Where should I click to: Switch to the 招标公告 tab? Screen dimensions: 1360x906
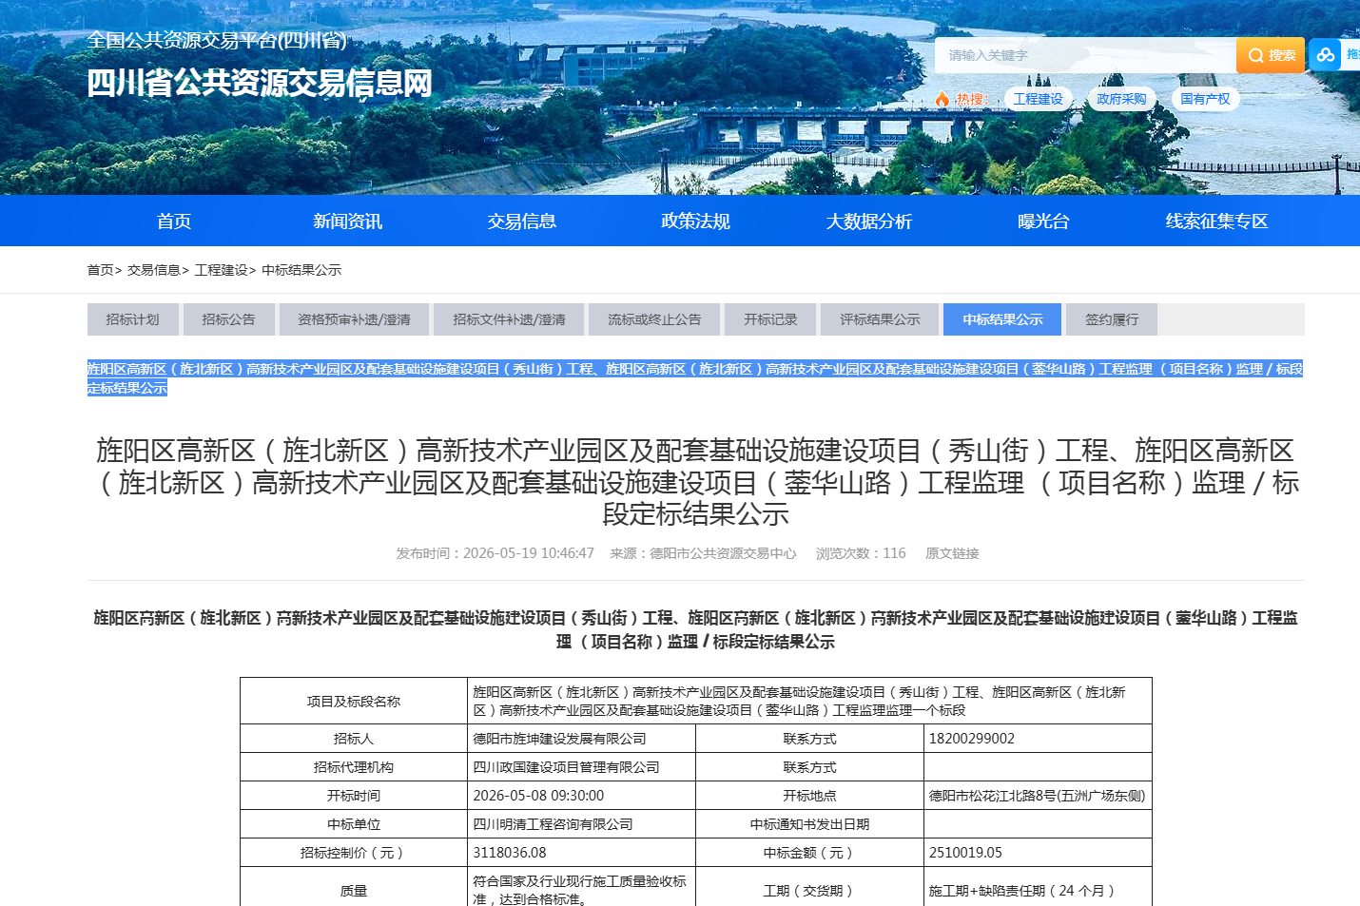coord(229,319)
